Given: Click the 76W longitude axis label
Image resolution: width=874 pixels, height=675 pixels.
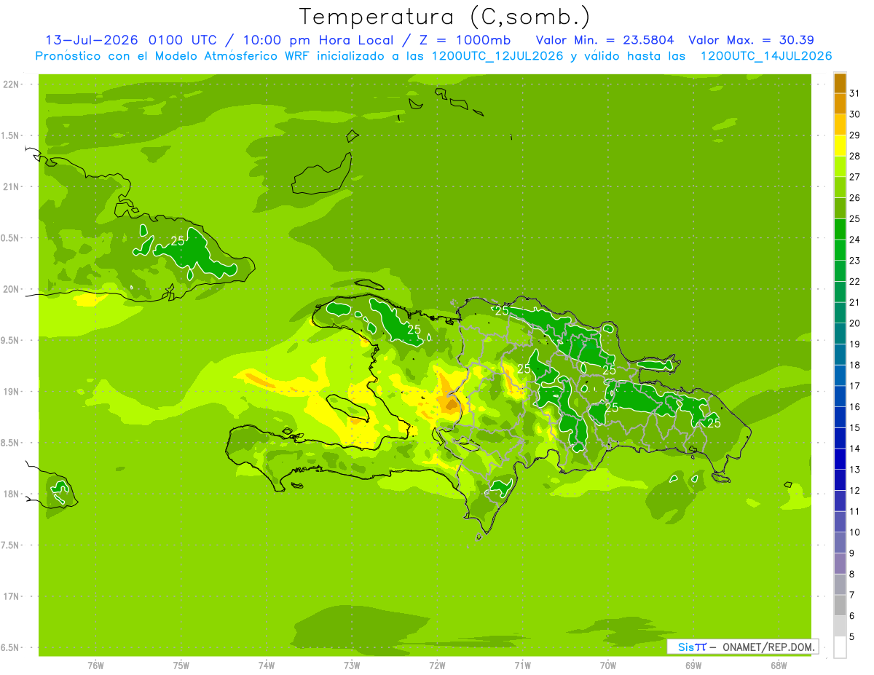Looking at the screenshot, I should [x=95, y=666].
